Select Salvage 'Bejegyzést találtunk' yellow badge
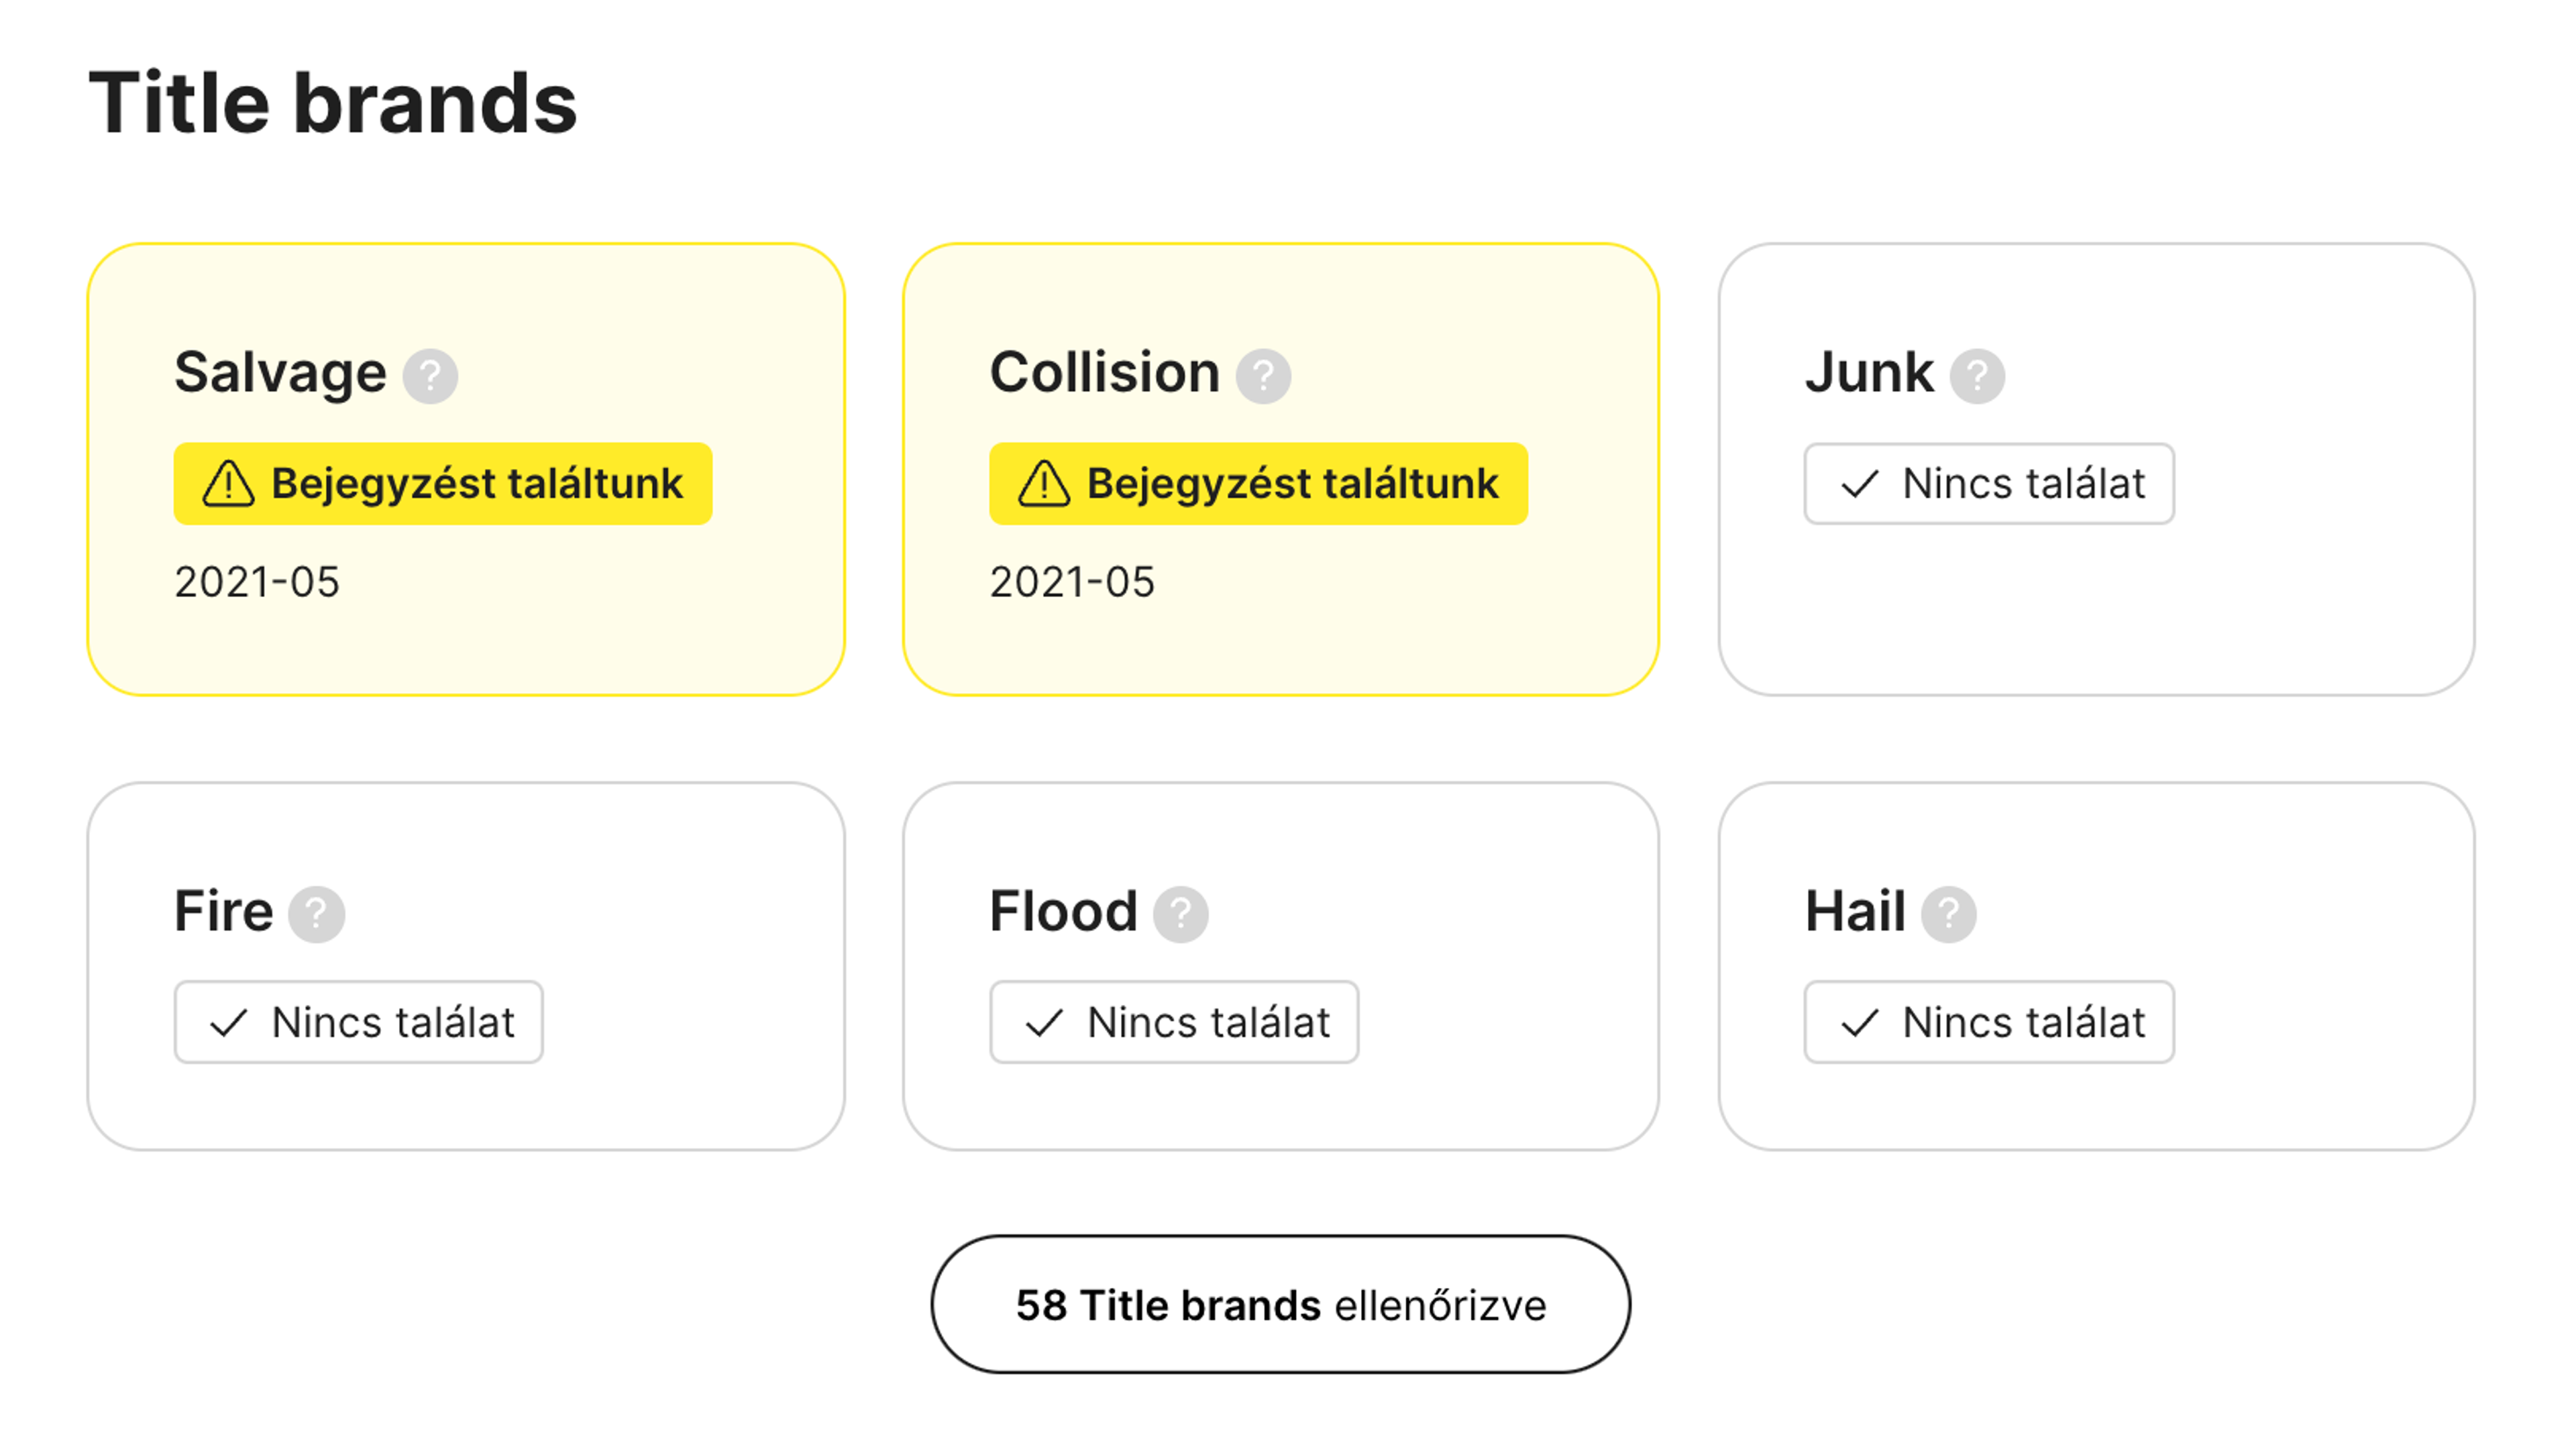2576x1447 pixels. pyautogui.click(x=443, y=484)
